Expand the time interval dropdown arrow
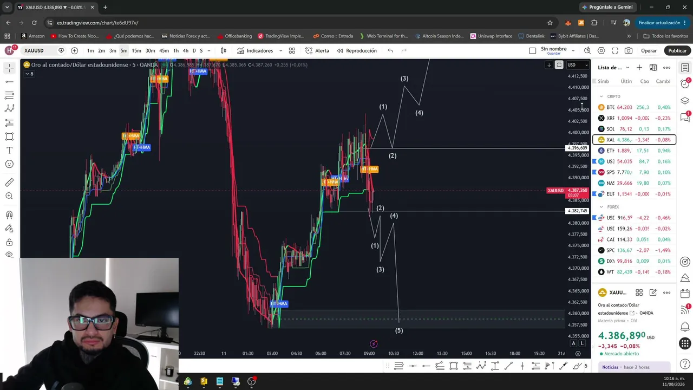Screen dimensions: 693x390 [x=209, y=51]
